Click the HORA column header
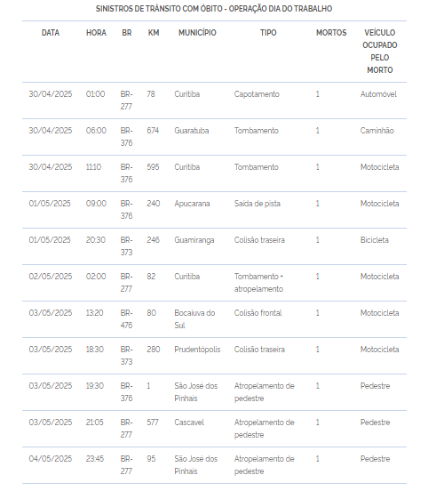Screen dimensions: 436x491 point(96,33)
